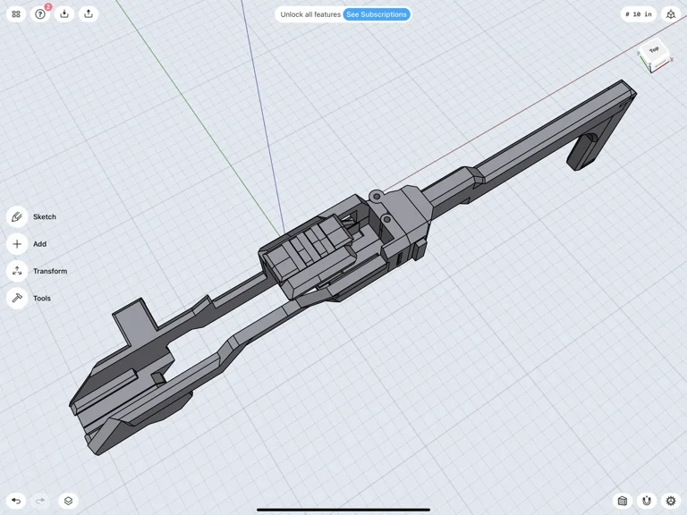Image resolution: width=687 pixels, height=515 pixels.
Task: Tap the export (upload arrow) icon
Action: coord(89,14)
